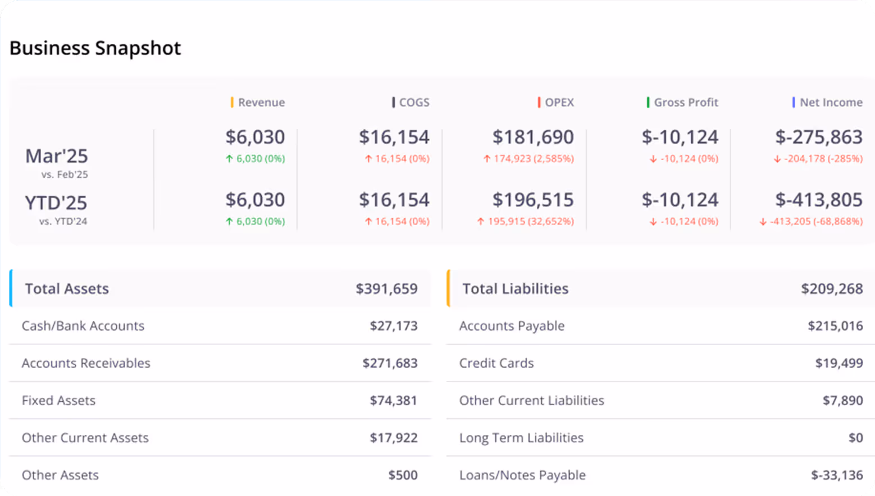Viewport: 875px width, 496px height.
Task: Click the blue accent bar beside Total Assets
Action: pyautogui.click(x=10, y=288)
